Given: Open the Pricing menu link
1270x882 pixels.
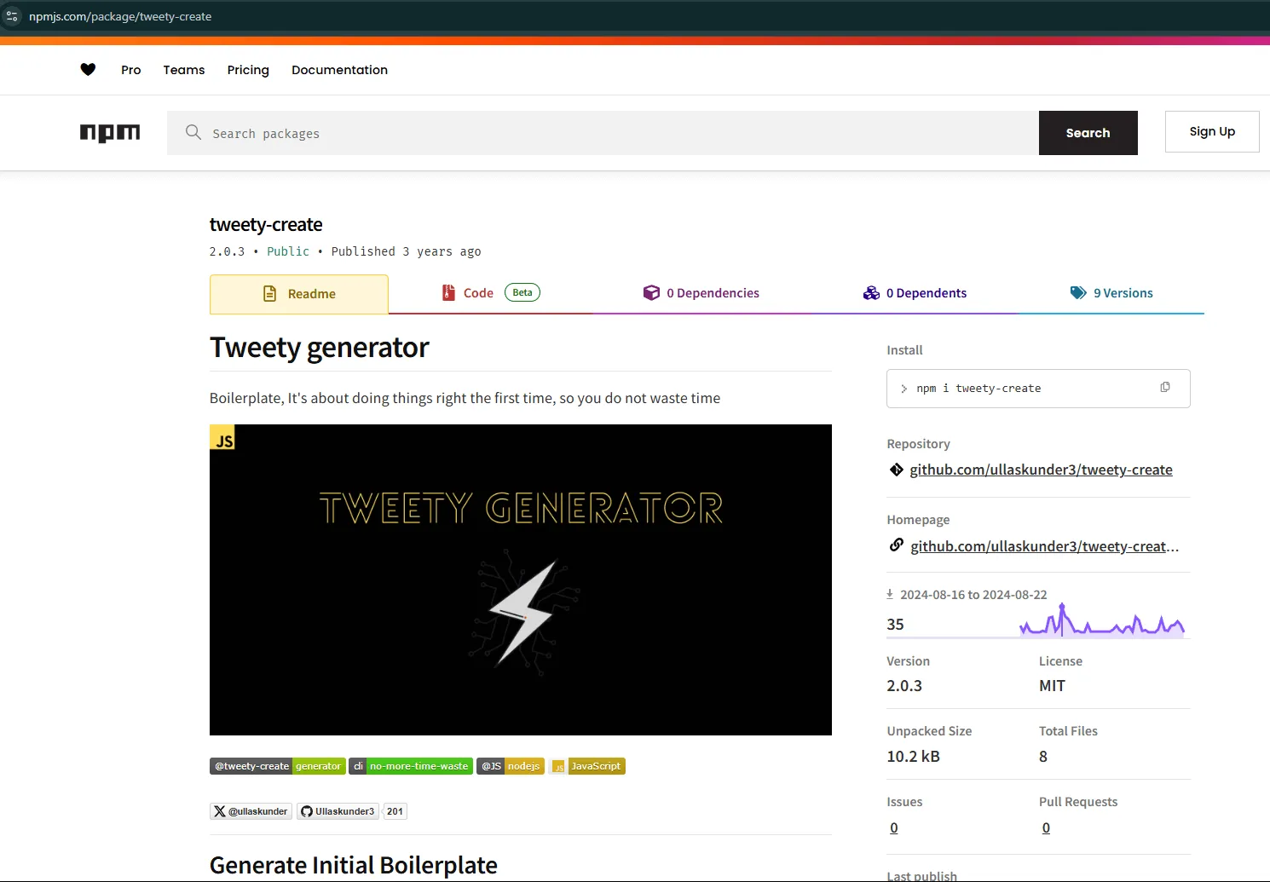Looking at the screenshot, I should point(248,70).
